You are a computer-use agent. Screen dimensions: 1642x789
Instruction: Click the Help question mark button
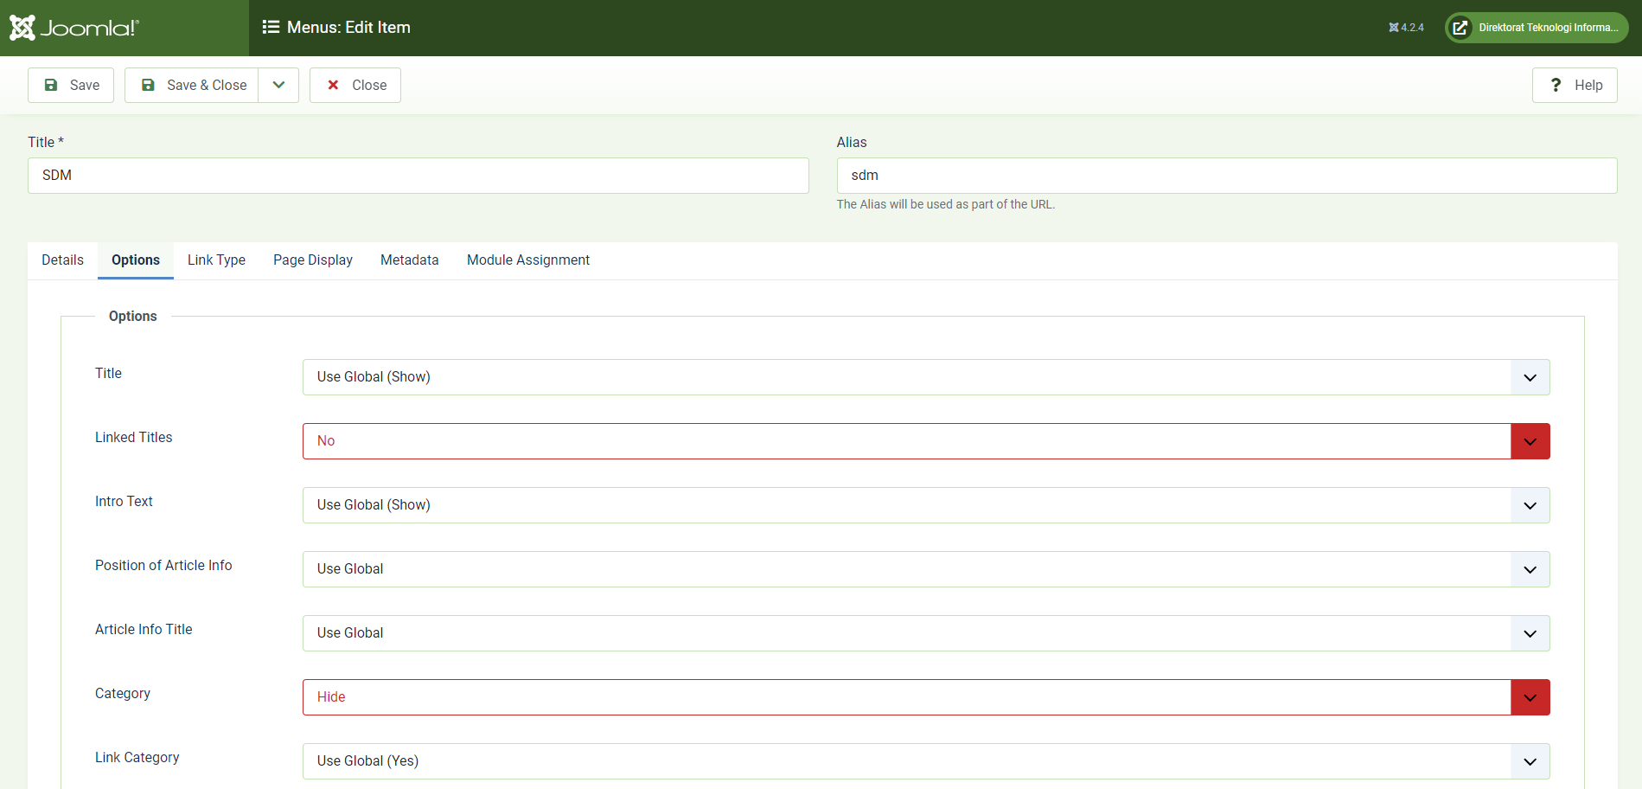point(1575,85)
